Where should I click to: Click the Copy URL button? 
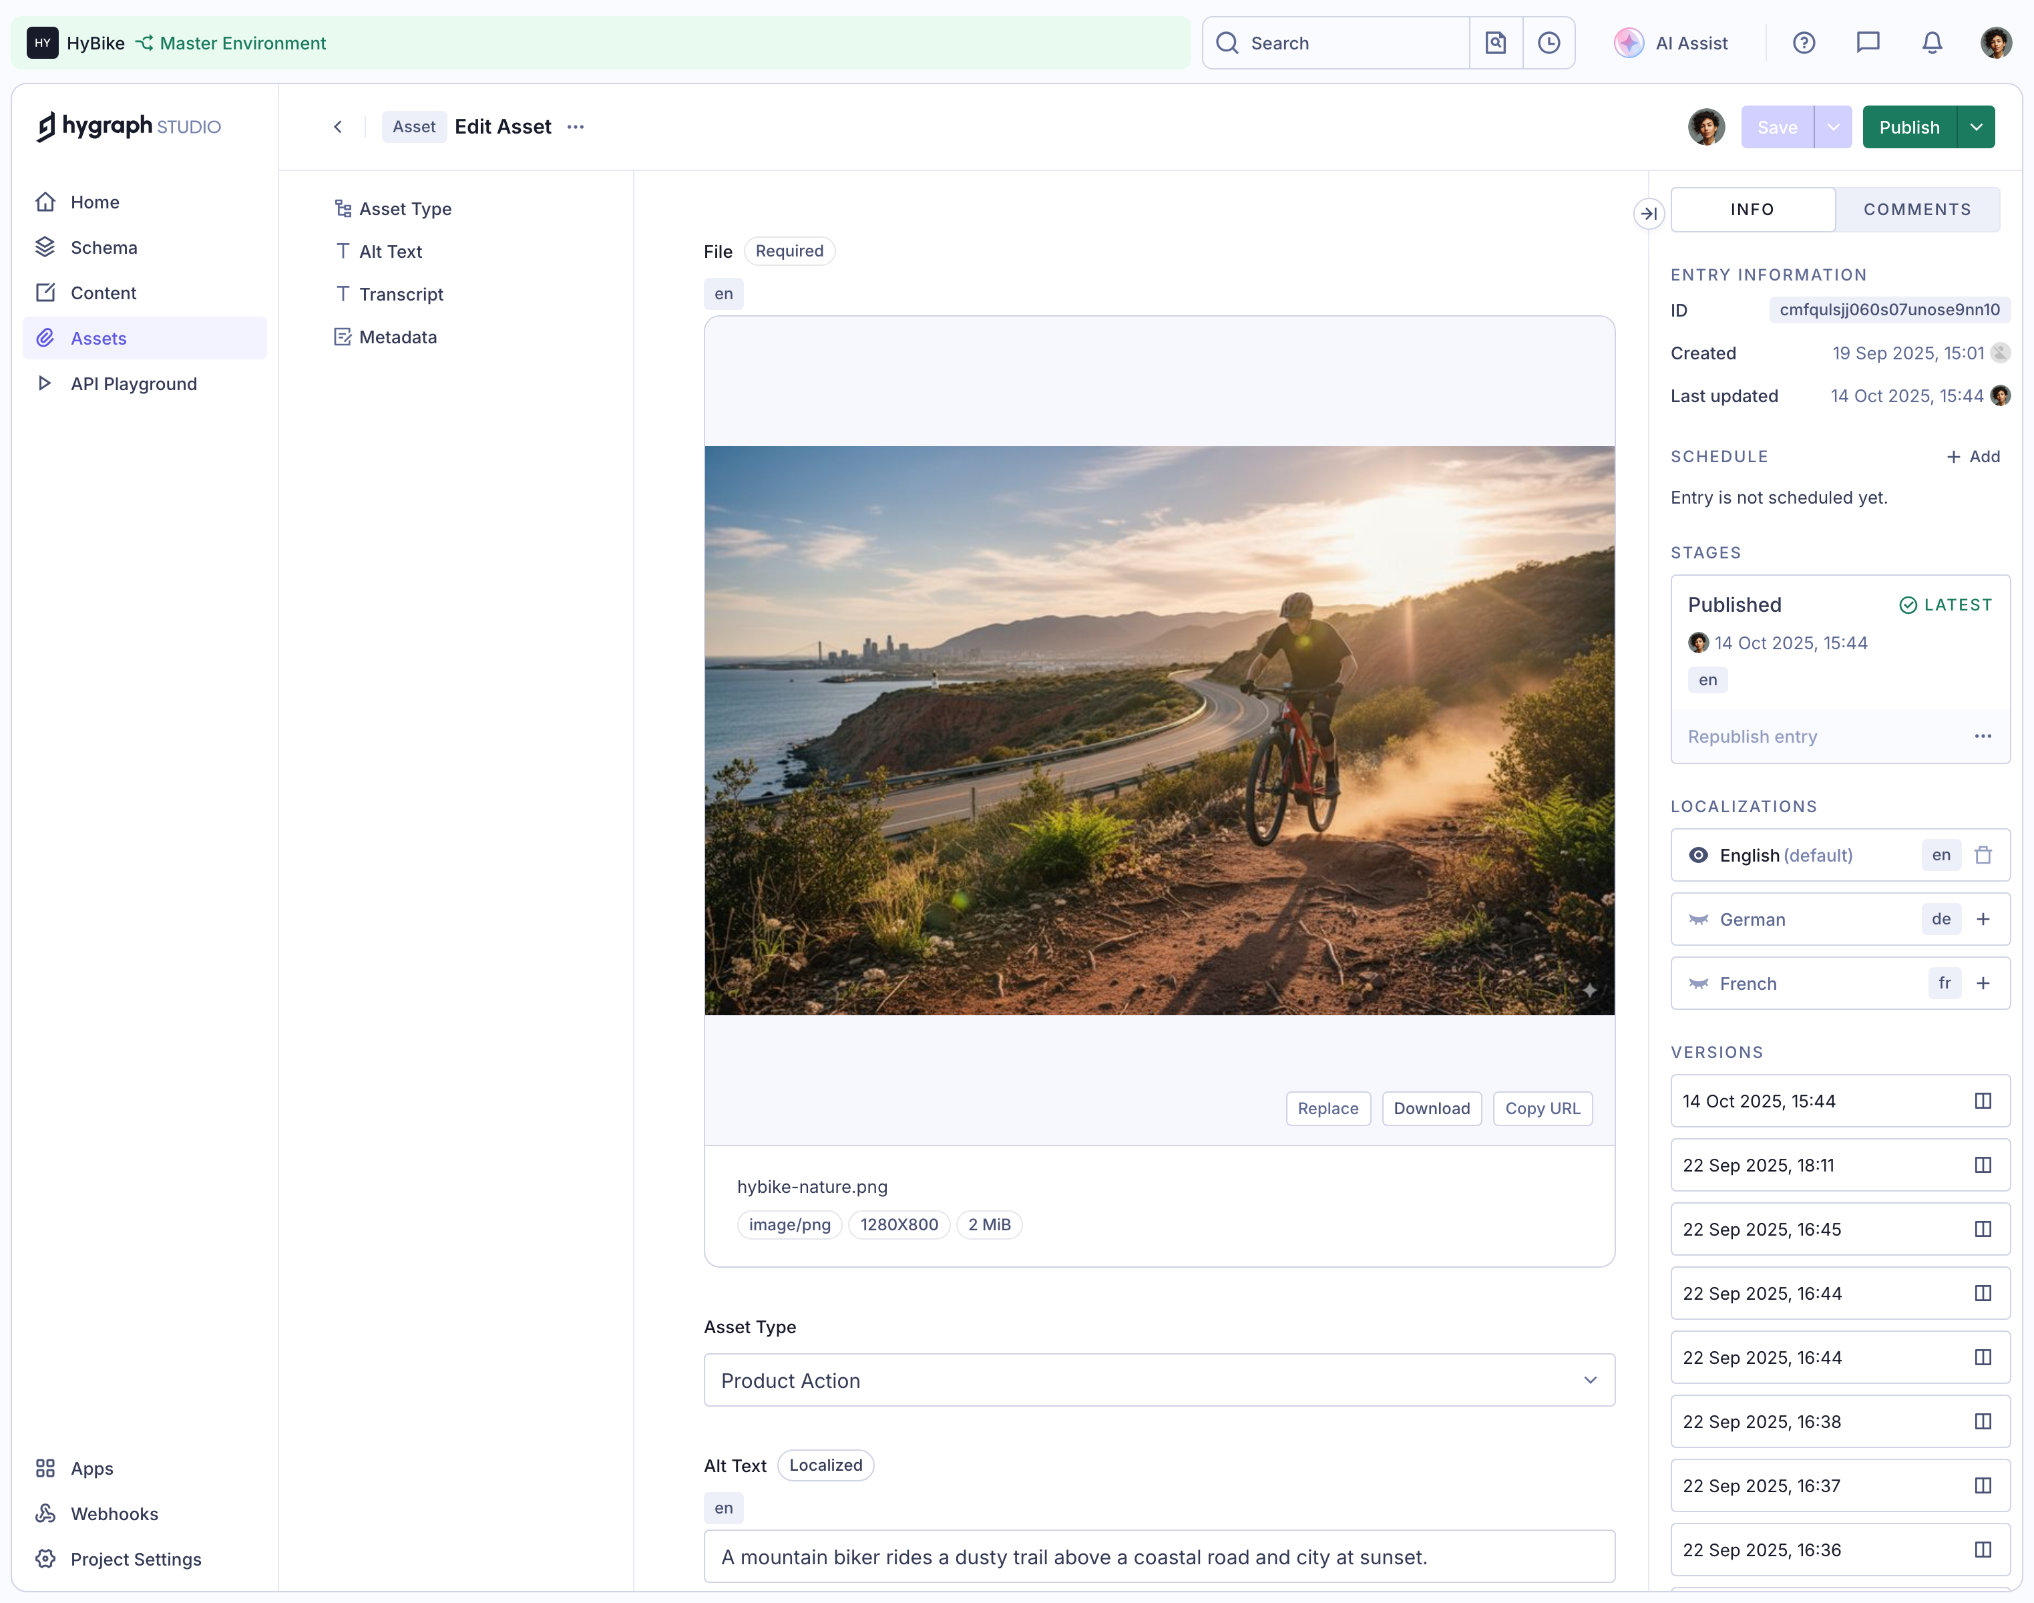click(1543, 1108)
